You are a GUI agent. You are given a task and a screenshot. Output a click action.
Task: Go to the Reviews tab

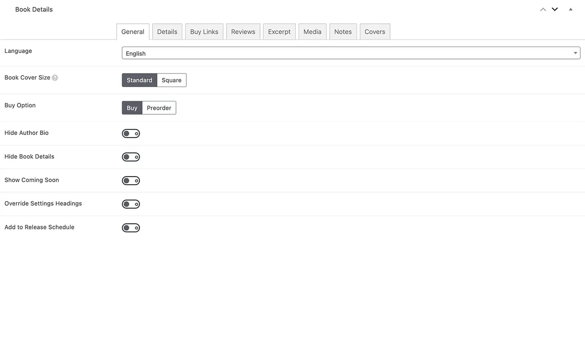pyautogui.click(x=243, y=32)
